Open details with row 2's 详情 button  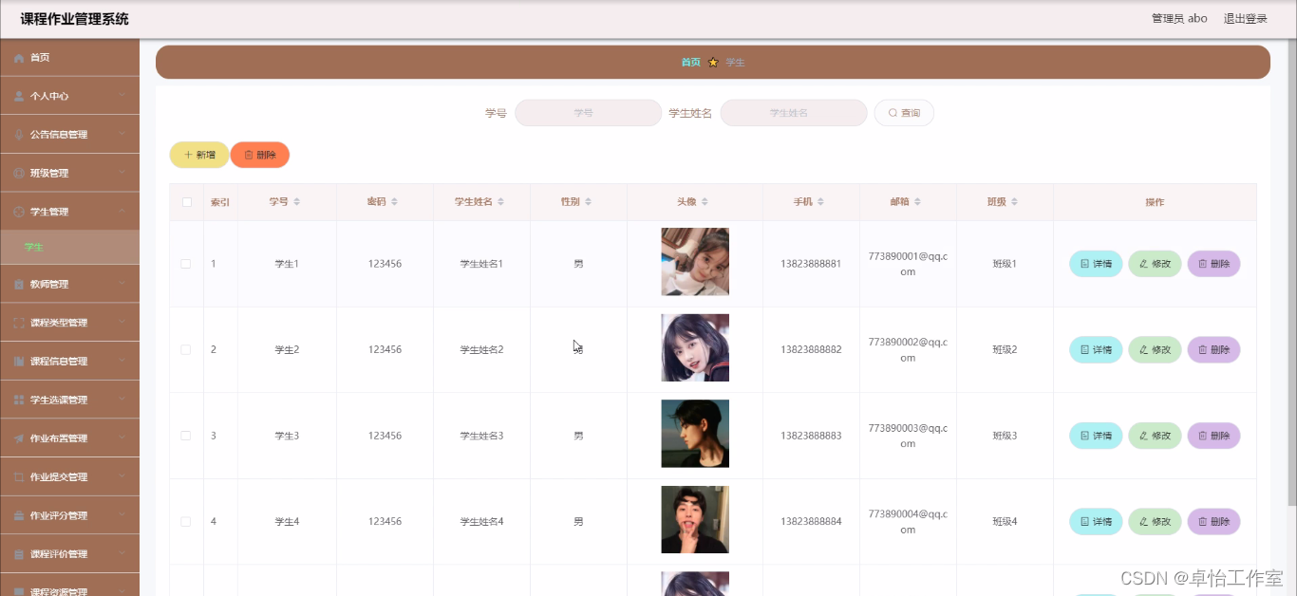(1095, 349)
